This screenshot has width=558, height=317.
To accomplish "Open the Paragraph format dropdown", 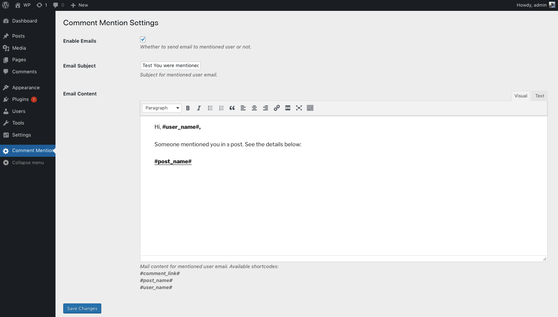I will point(162,108).
